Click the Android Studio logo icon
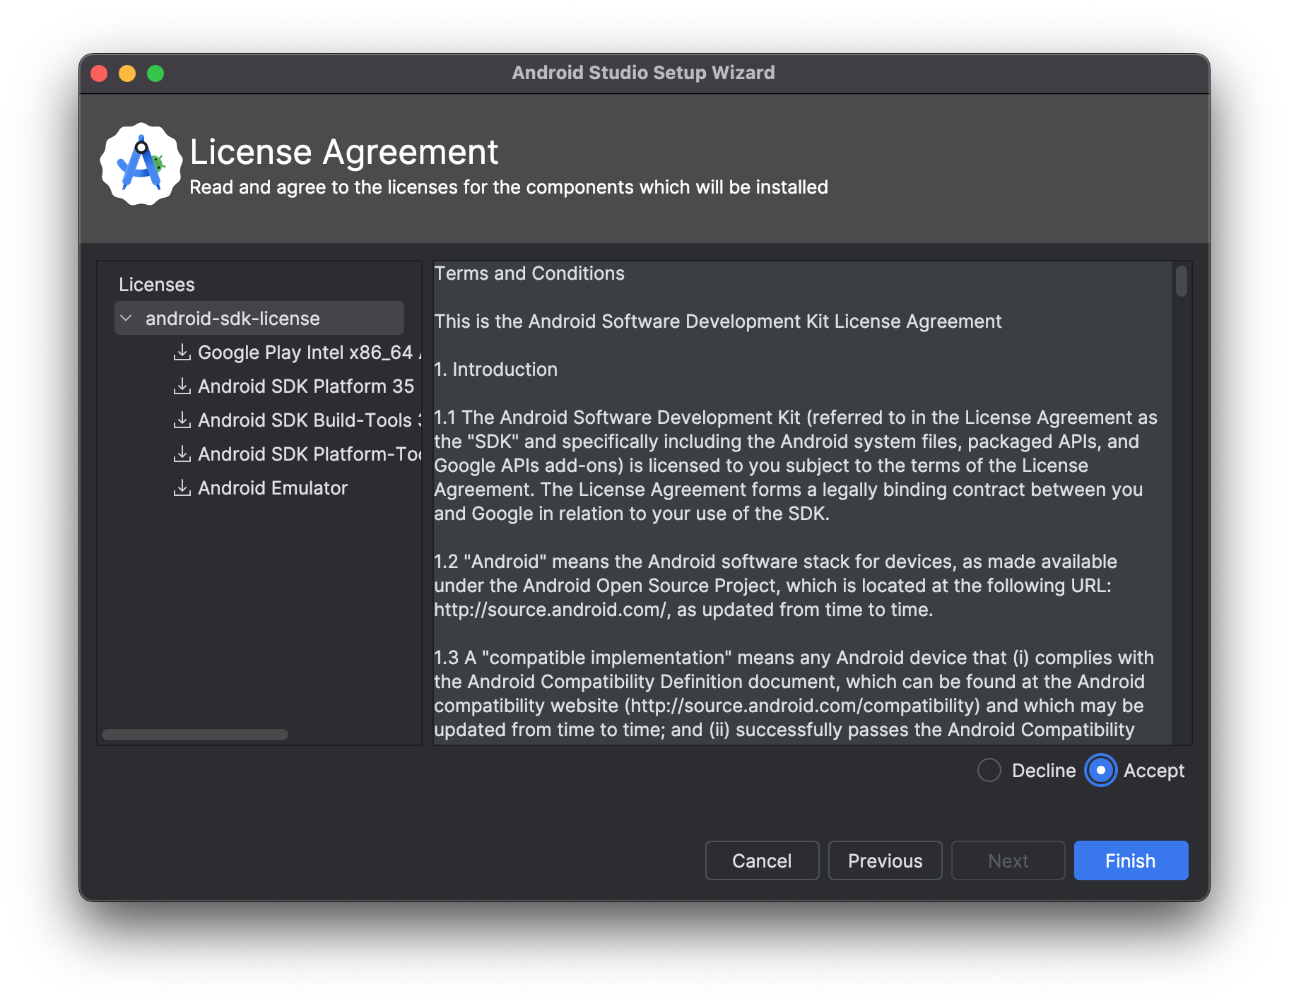The height and width of the screenshot is (1006, 1289). pos(141,165)
